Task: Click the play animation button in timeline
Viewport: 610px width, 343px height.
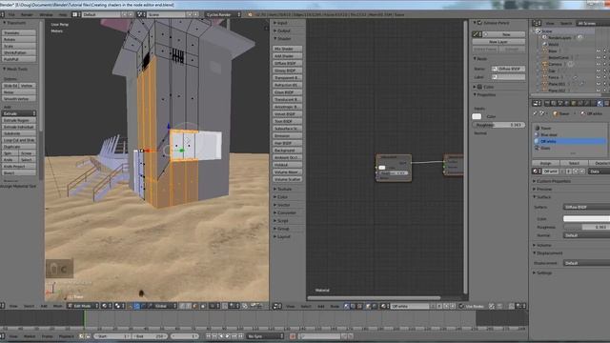Action: click(228, 336)
